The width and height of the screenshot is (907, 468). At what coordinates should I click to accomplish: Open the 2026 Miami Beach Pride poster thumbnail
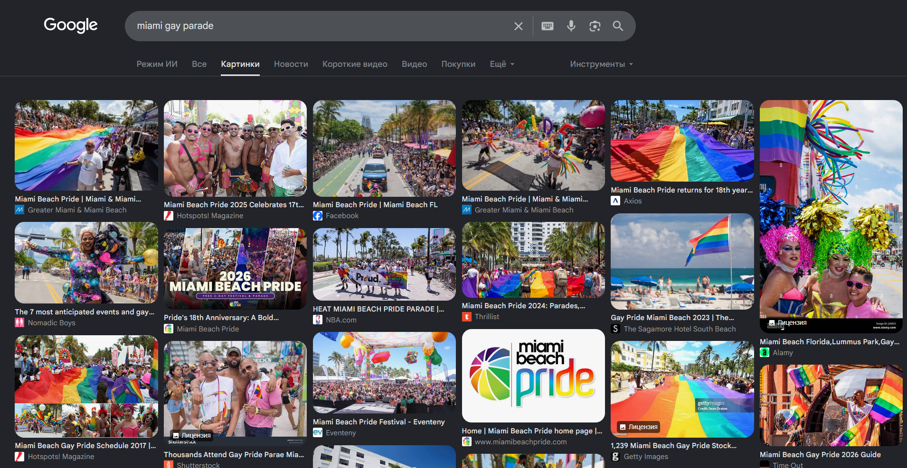pyautogui.click(x=235, y=269)
